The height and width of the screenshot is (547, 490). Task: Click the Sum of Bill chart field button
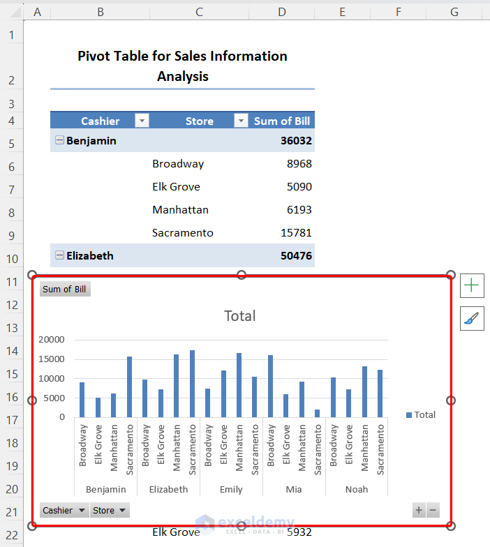coord(65,289)
